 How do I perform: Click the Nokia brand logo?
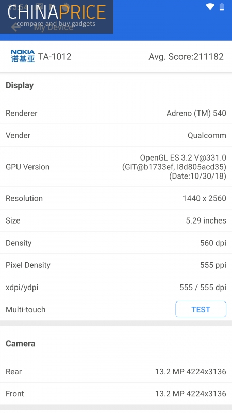(x=23, y=56)
